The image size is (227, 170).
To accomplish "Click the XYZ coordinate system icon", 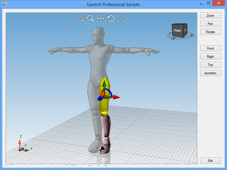I will [x=22, y=146].
